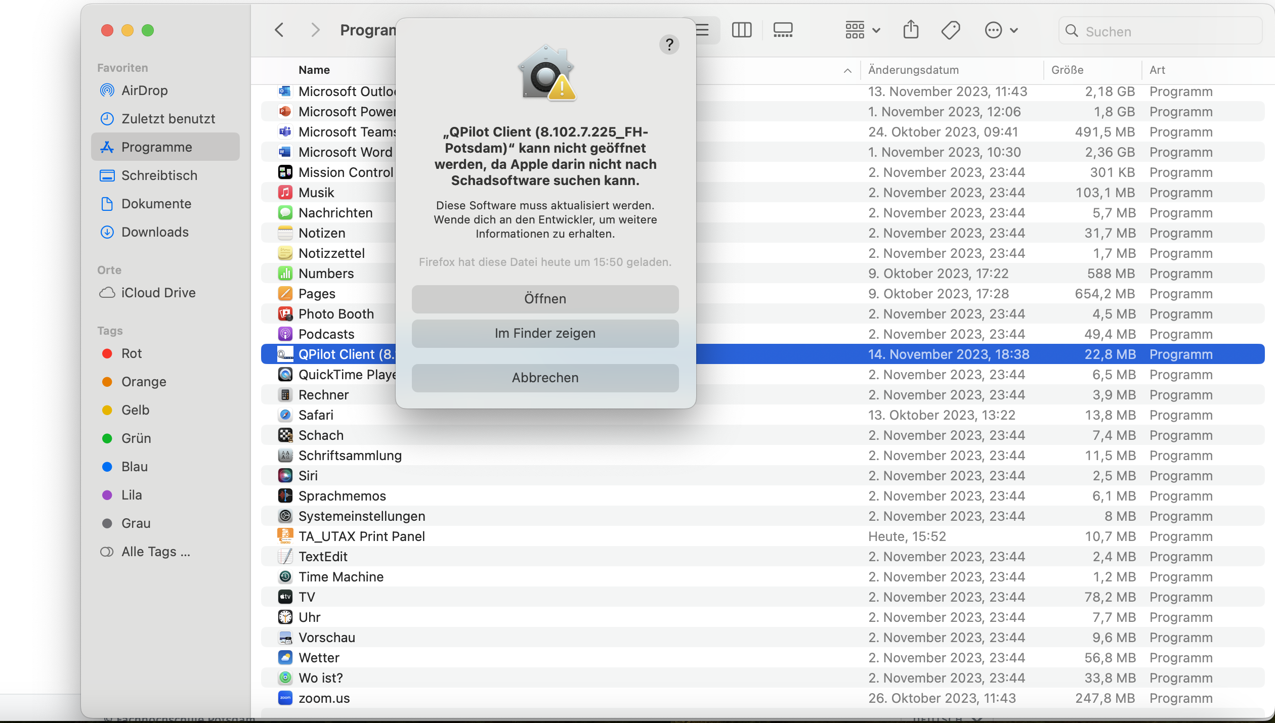Open the dialog help question-mark button

pos(669,44)
